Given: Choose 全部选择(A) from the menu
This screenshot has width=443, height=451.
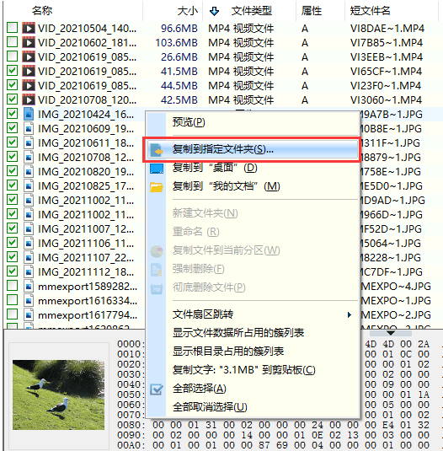Looking at the screenshot, I should (x=253, y=389).
